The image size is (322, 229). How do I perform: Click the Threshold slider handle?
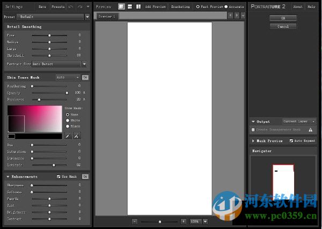click(x=49, y=56)
